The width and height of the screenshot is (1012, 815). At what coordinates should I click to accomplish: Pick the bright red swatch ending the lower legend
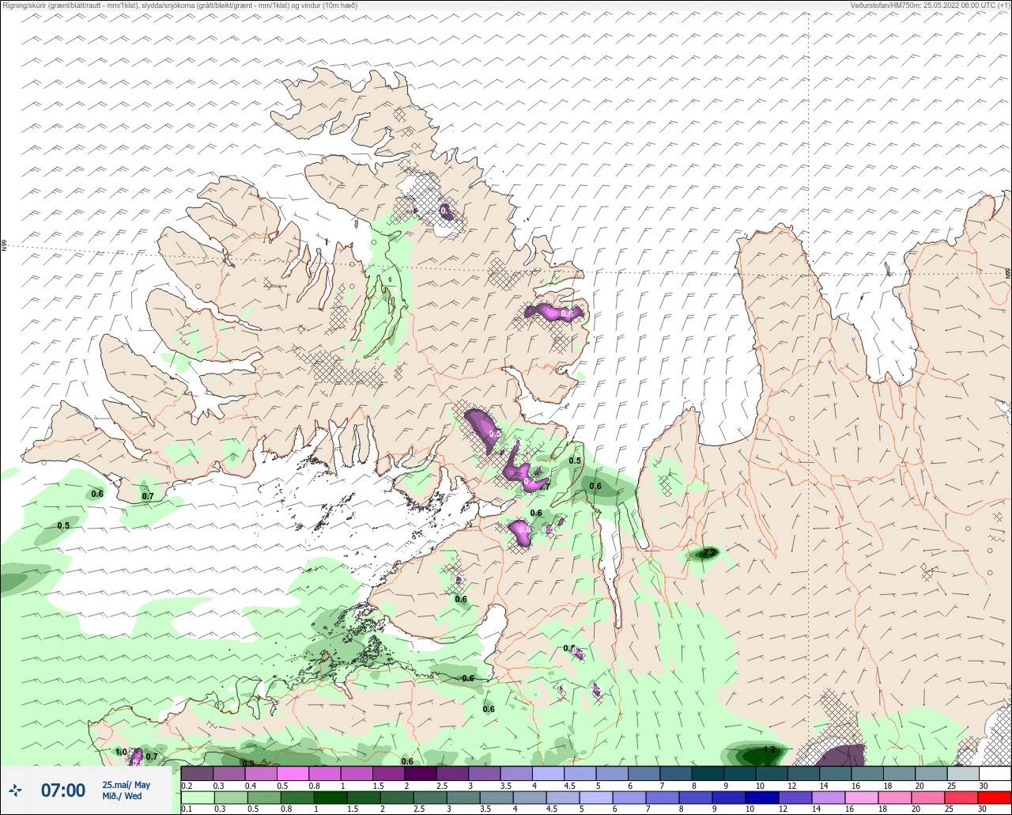[994, 798]
